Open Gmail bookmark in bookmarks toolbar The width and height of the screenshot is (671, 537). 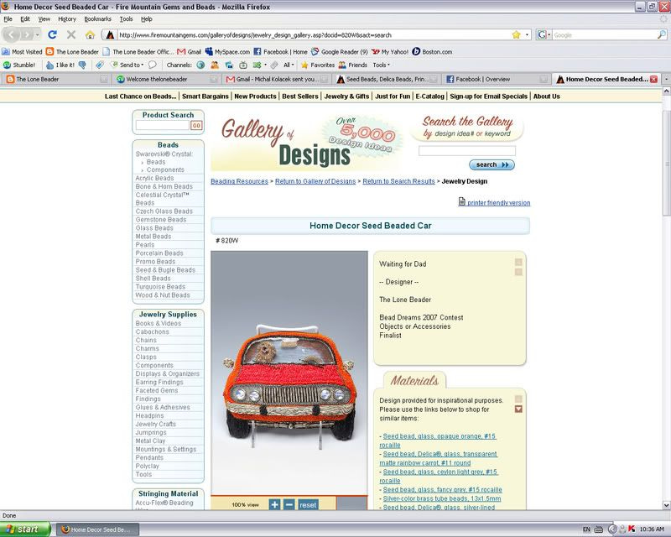(190, 52)
